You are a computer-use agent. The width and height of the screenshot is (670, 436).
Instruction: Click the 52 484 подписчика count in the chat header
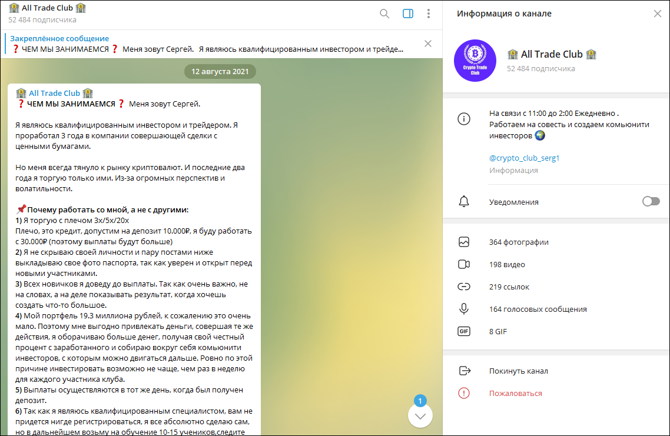coord(42,19)
